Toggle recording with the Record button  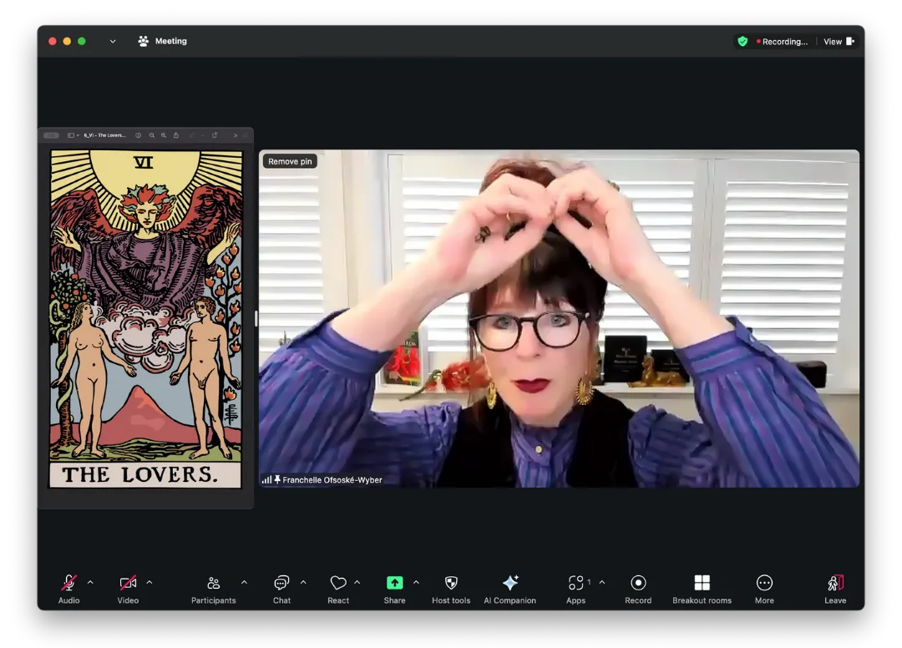638,583
